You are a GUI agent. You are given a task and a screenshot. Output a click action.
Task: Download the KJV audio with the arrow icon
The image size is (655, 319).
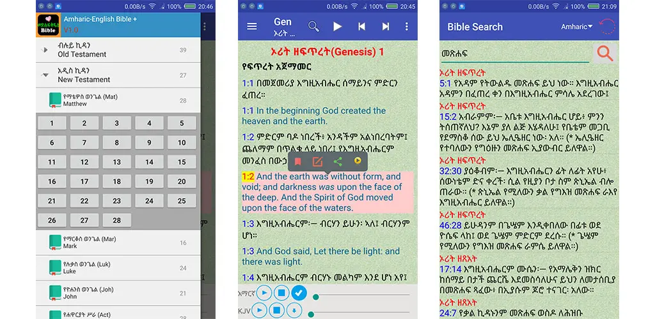294,310
